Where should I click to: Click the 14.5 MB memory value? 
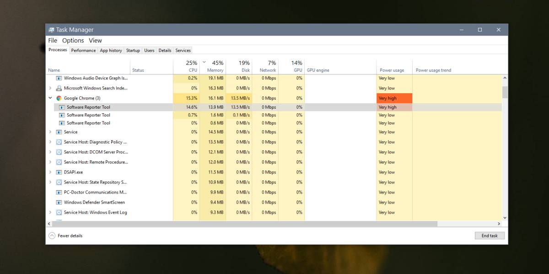216,132
